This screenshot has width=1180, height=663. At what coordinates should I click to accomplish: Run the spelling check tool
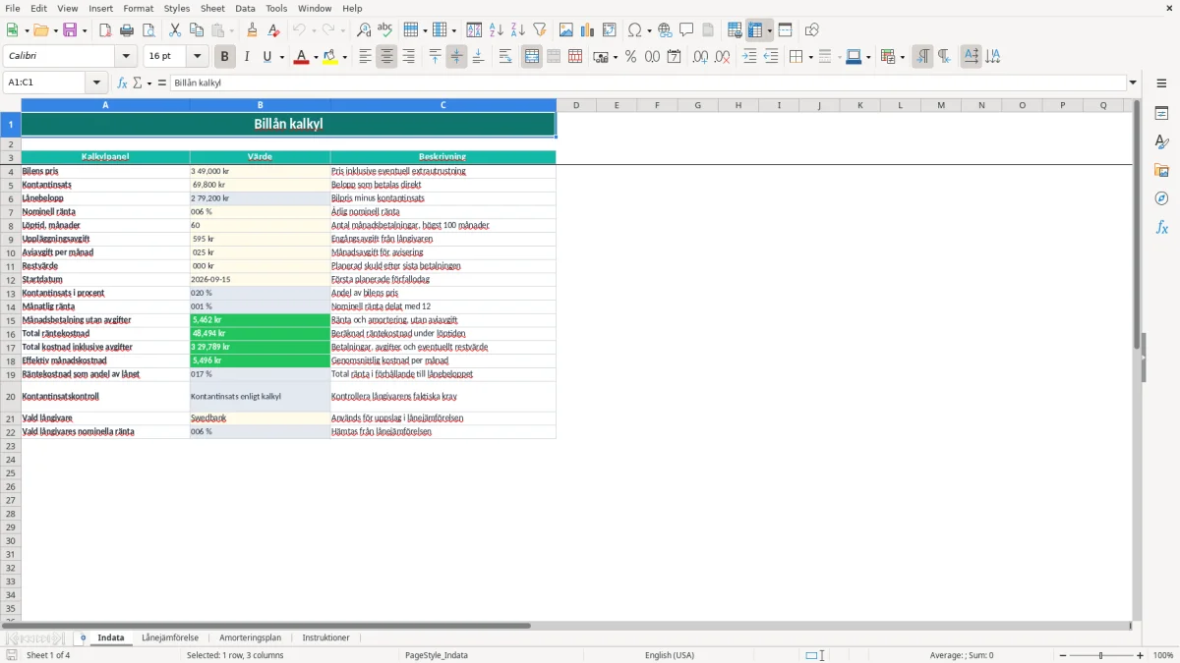385,30
